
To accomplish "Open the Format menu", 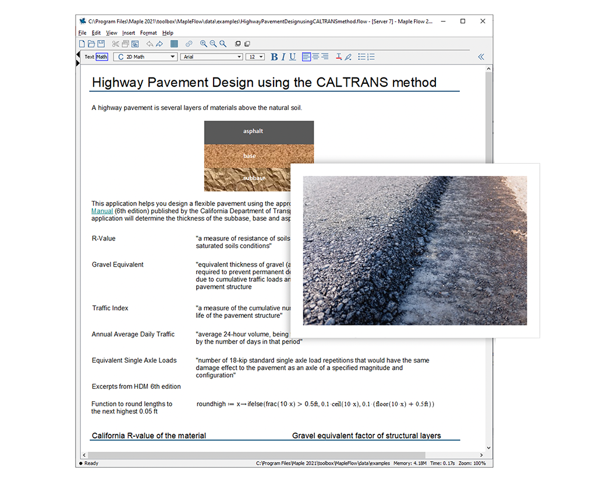I will coord(148,33).
